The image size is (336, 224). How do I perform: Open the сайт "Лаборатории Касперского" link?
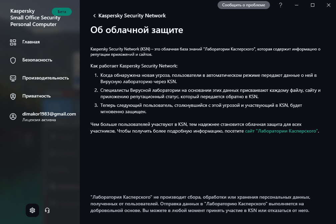[281, 131]
